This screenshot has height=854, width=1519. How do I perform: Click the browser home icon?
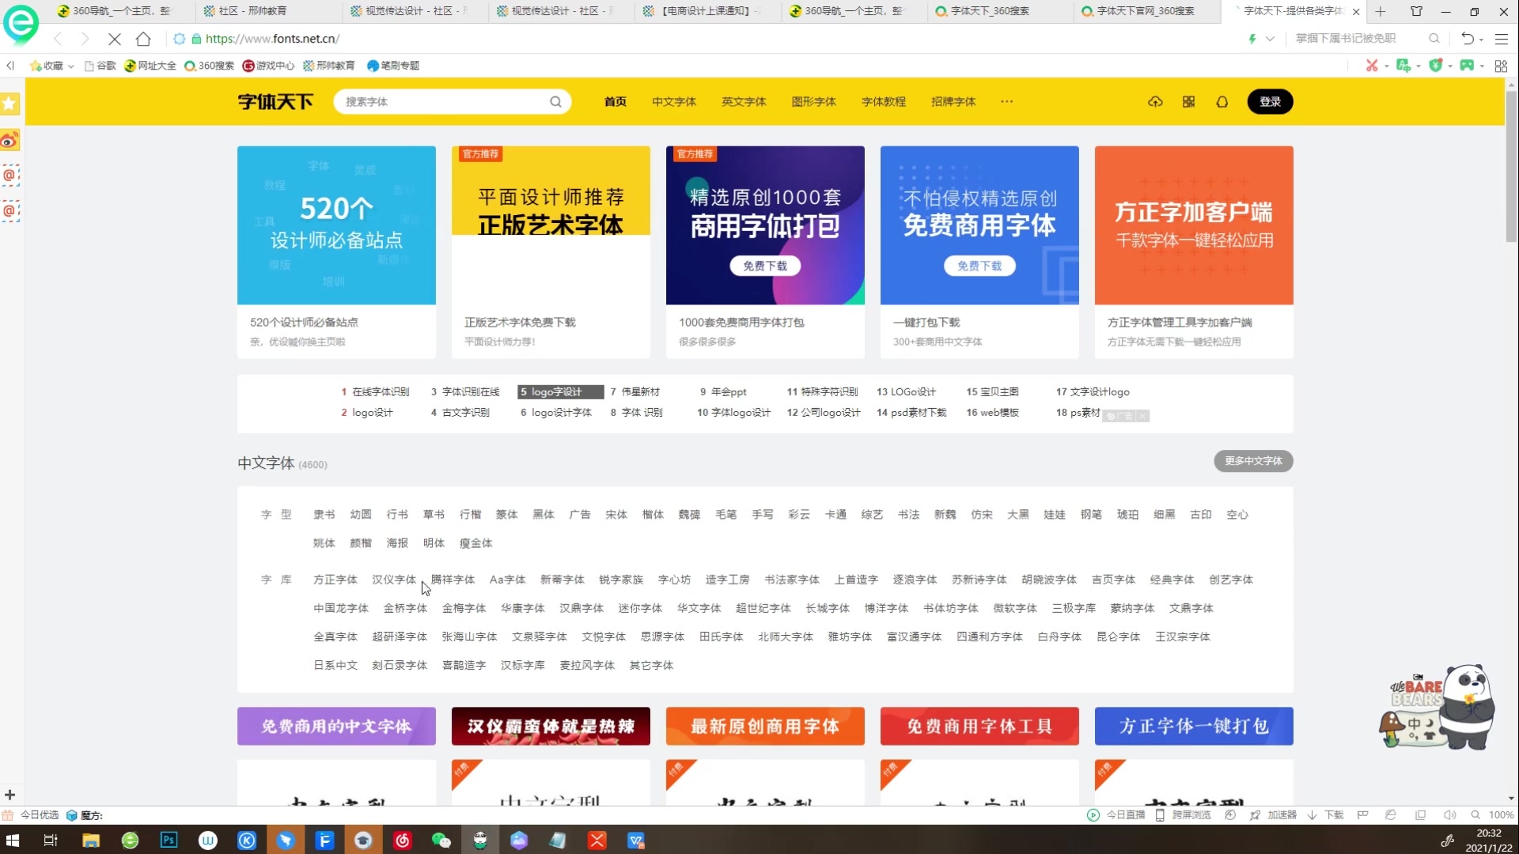(143, 39)
